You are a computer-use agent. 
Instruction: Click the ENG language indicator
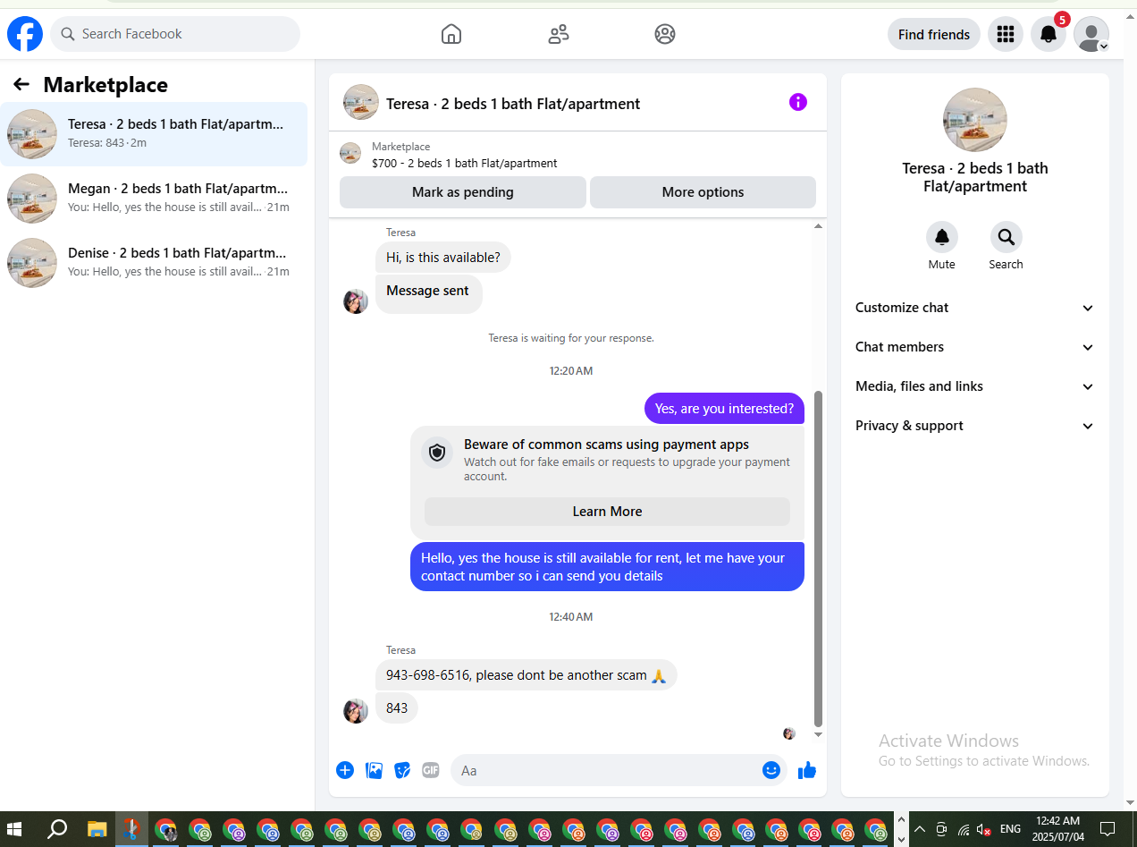pyautogui.click(x=1010, y=829)
